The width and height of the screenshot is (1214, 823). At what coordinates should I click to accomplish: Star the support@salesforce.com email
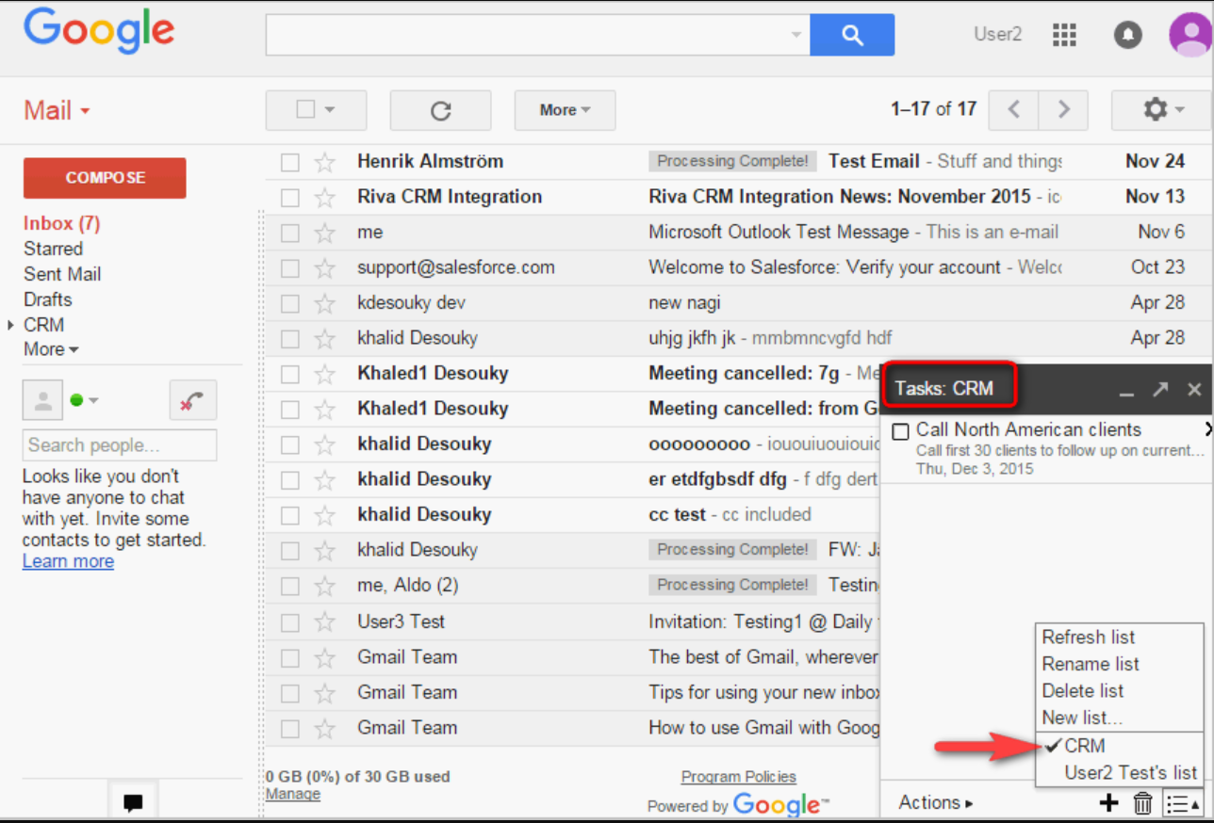point(325,268)
